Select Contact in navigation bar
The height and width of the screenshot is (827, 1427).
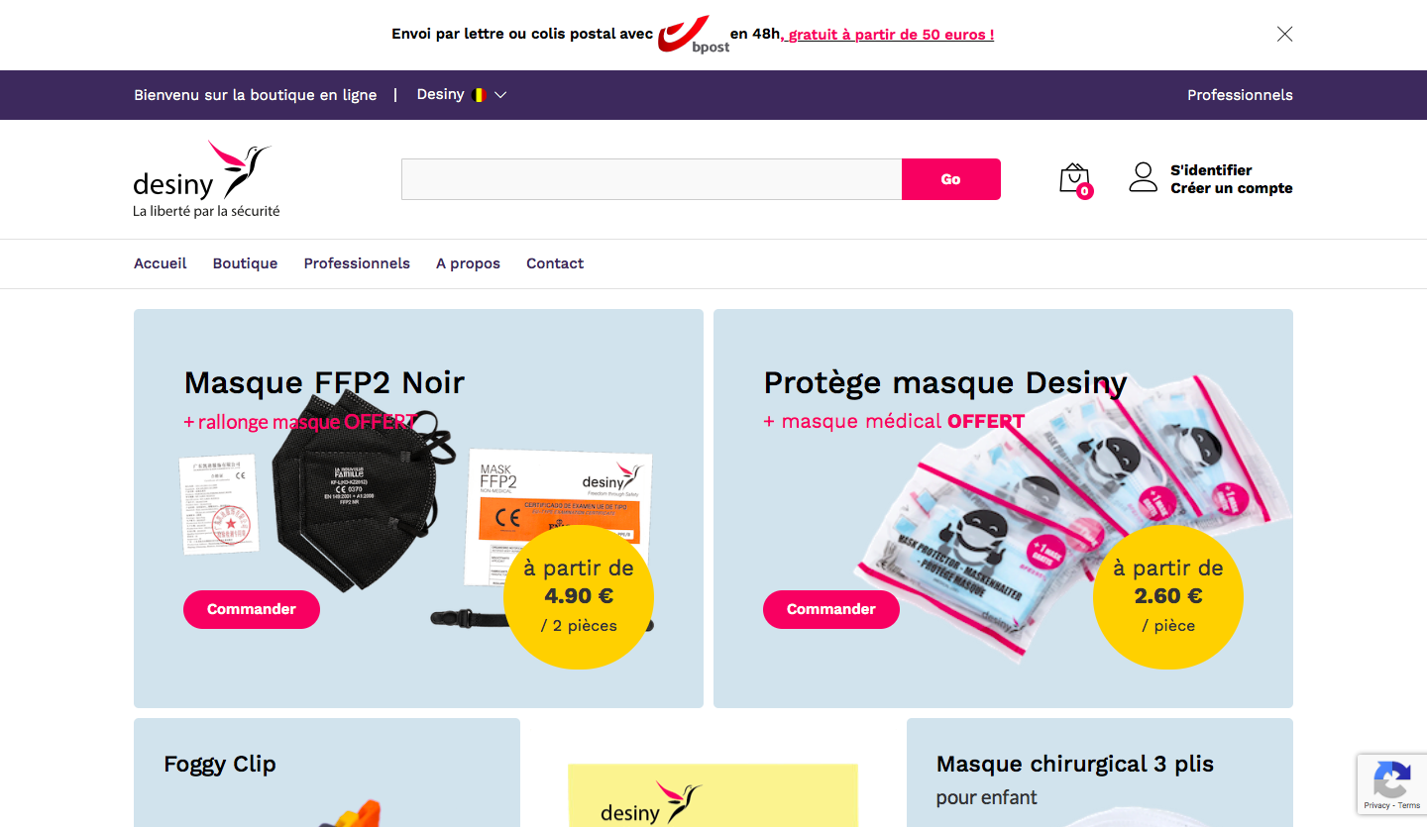click(x=555, y=263)
